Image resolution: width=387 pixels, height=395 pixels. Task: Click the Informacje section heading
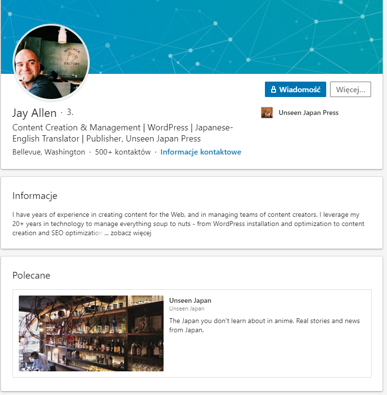tap(35, 196)
